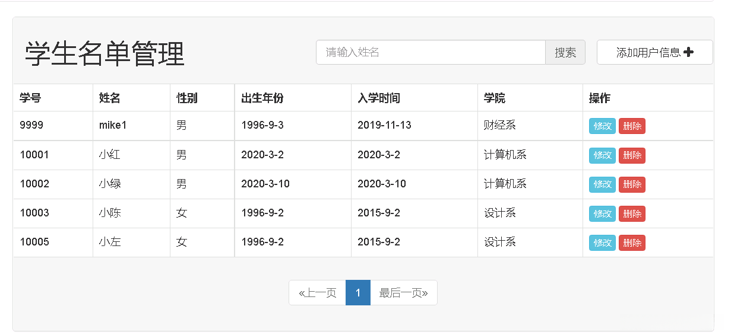The image size is (731, 335).
Task: Remove the 10002 小绿 row
Action: (632, 184)
